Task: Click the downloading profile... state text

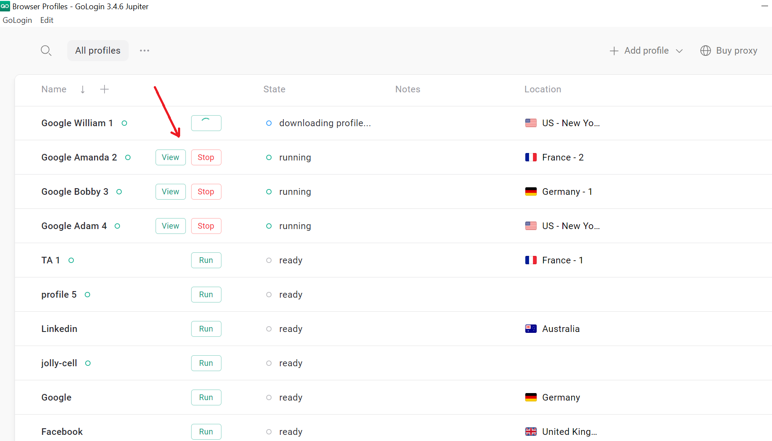Action: tap(325, 123)
